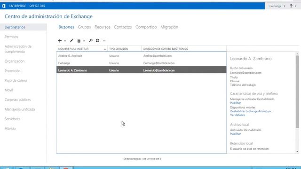Select the Exchange mailbox row

coord(142,63)
